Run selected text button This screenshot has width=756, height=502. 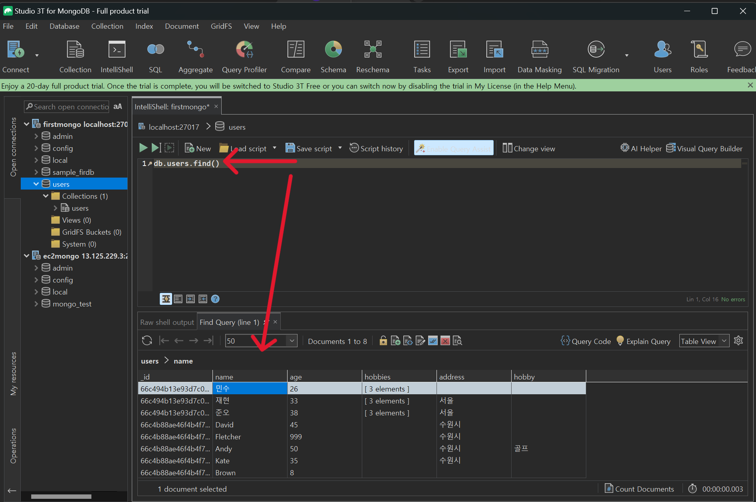coord(169,148)
